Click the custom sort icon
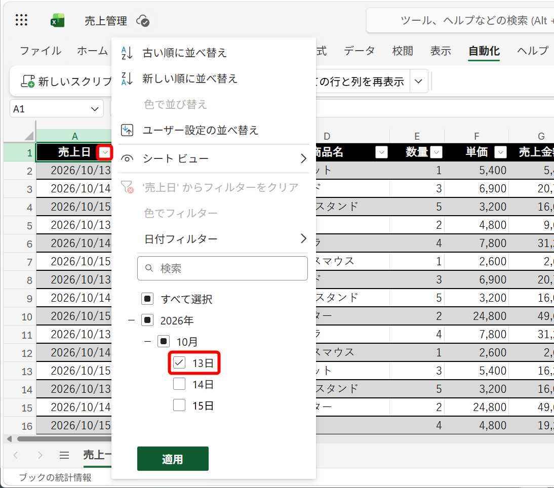This screenshot has width=554, height=488. tap(127, 130)
